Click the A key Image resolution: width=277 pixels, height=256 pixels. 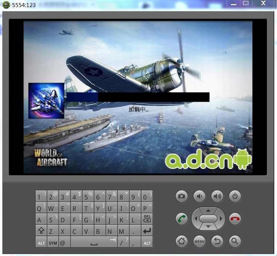click(41, 219)
